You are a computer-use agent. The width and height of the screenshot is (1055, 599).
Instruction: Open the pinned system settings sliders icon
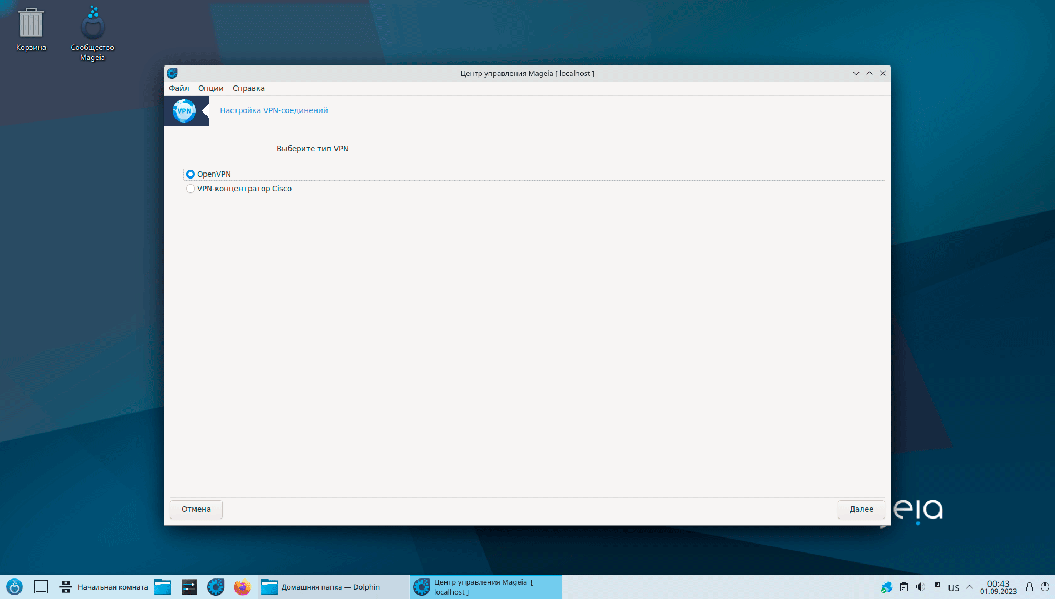189,587
